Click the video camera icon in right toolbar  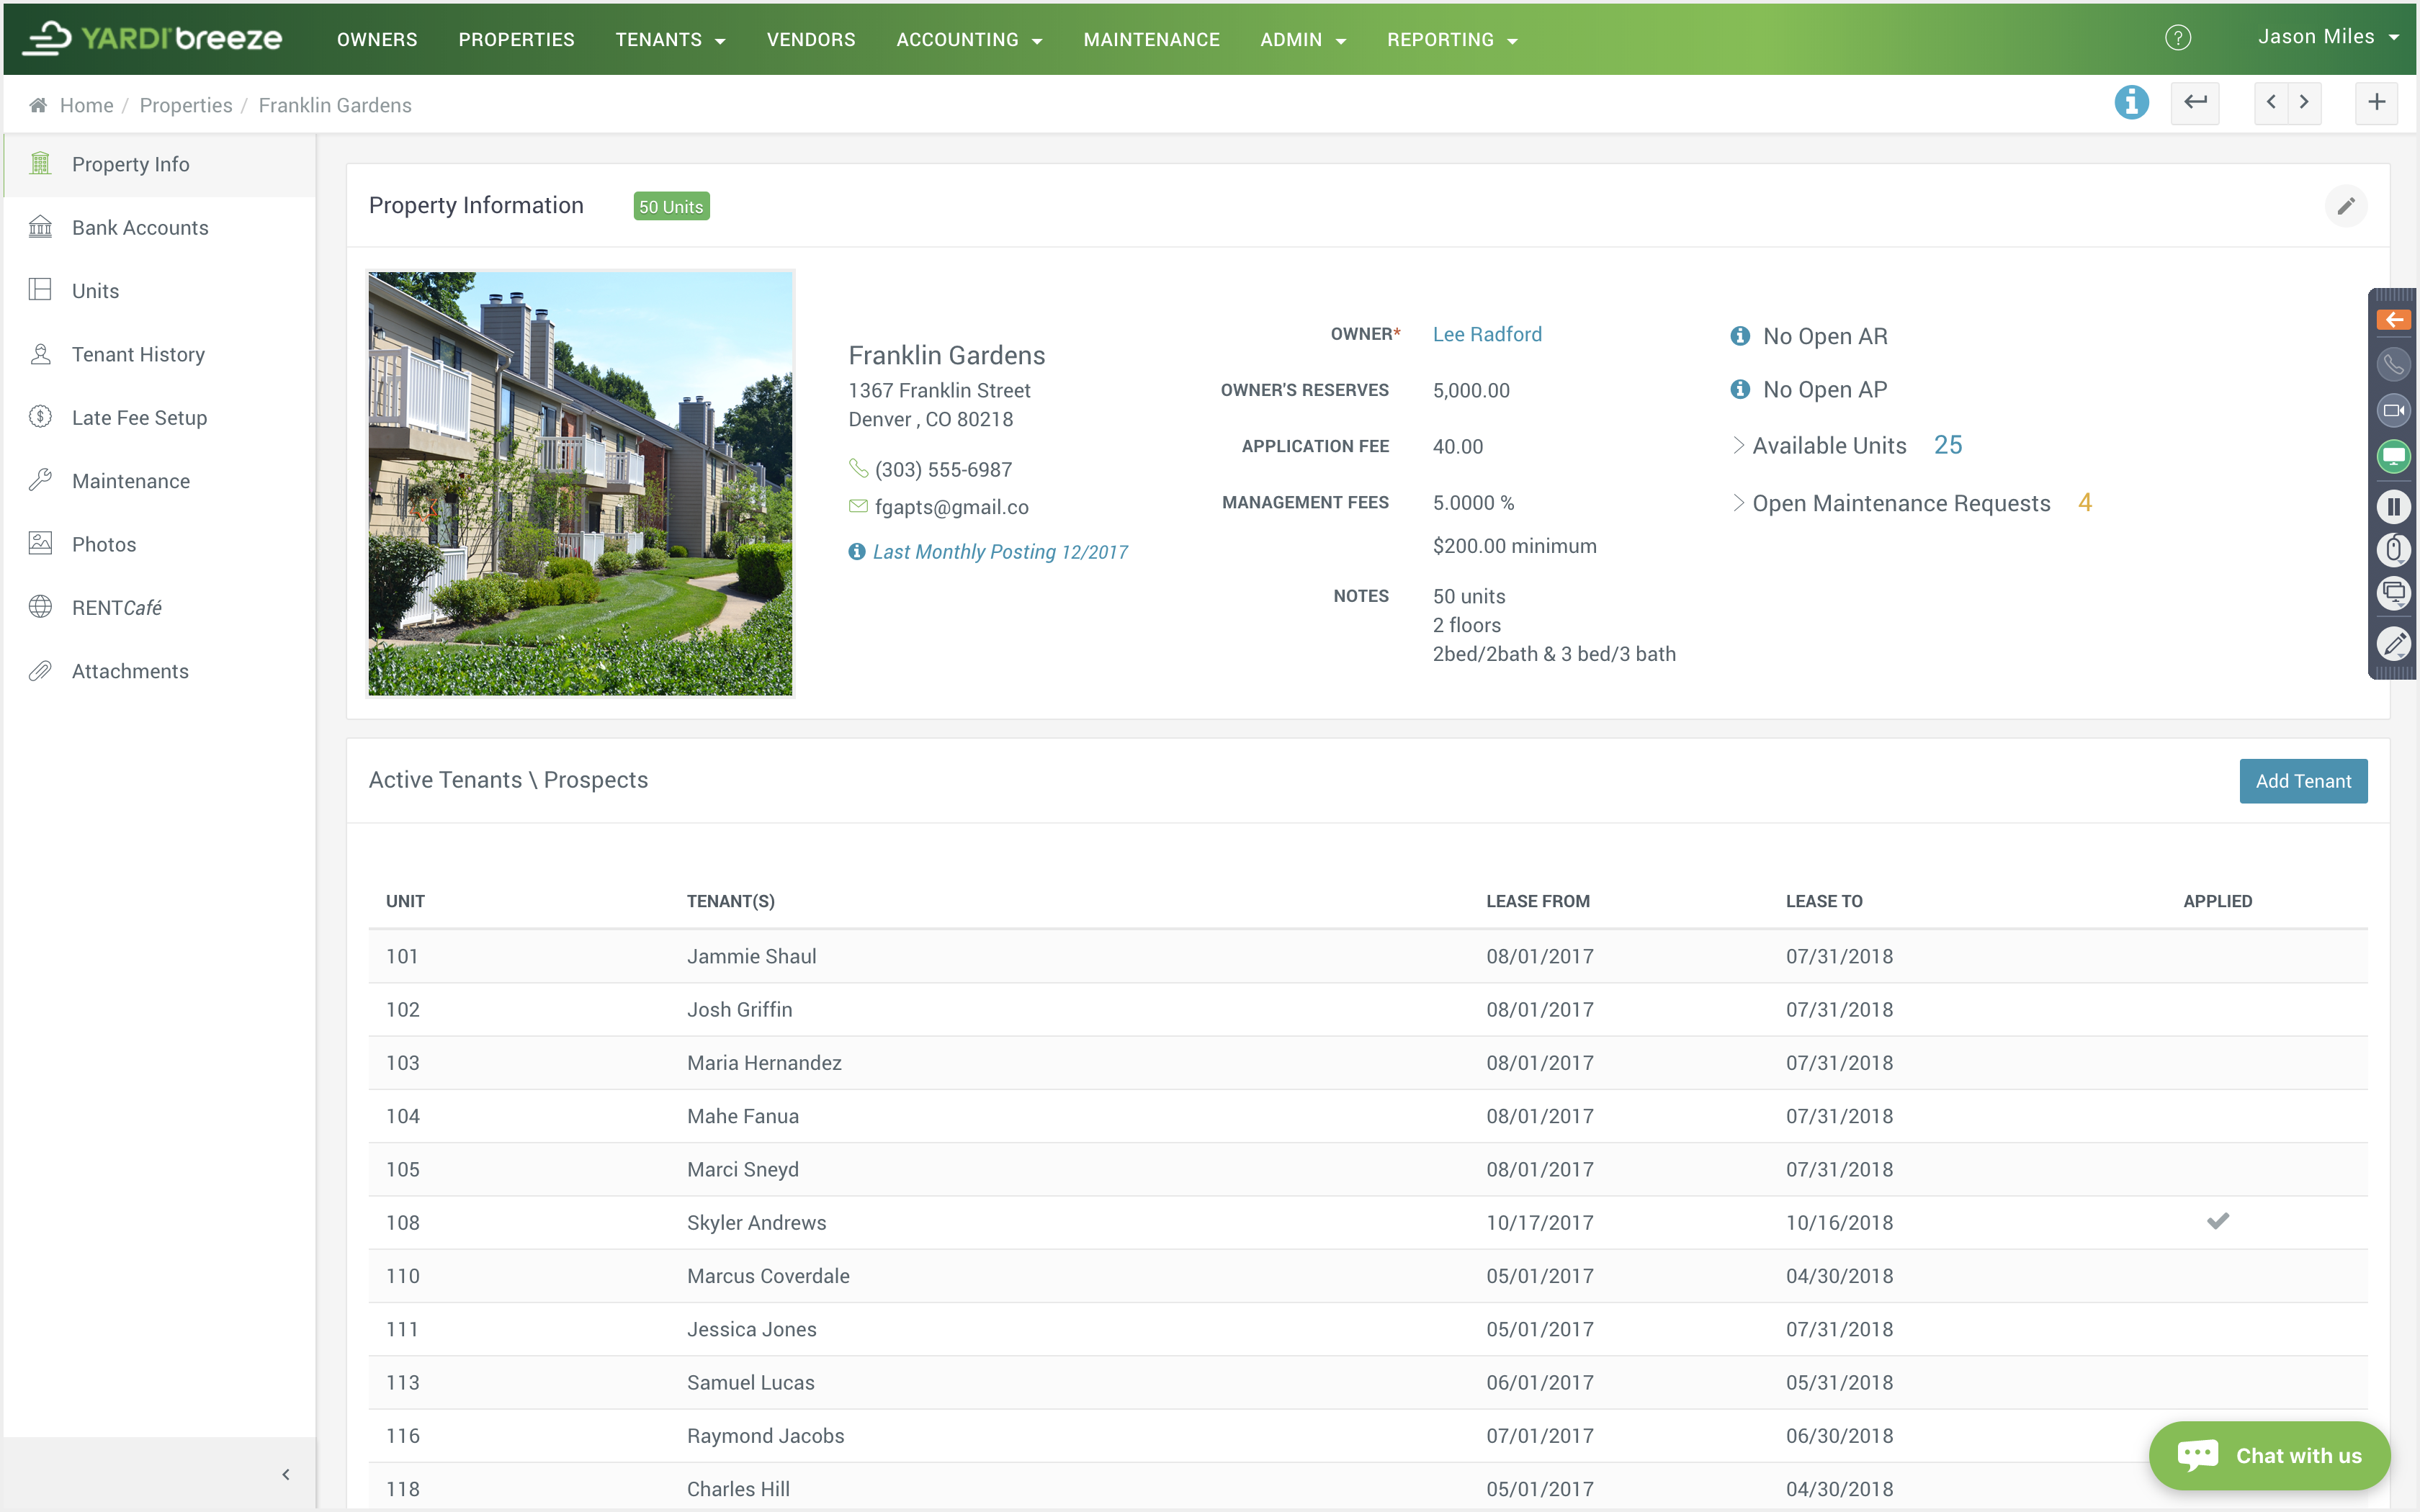2394,410
